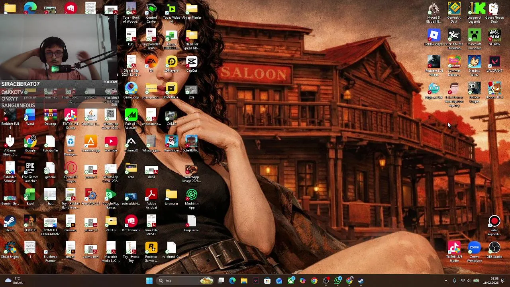
Task: Select the LDPlayer9 icon
Action: (171, 64)
